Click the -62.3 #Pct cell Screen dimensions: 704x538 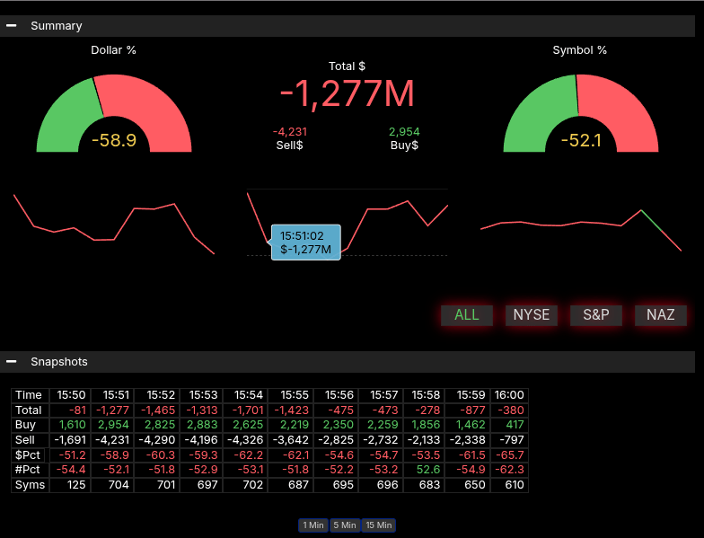pos(509,470)
